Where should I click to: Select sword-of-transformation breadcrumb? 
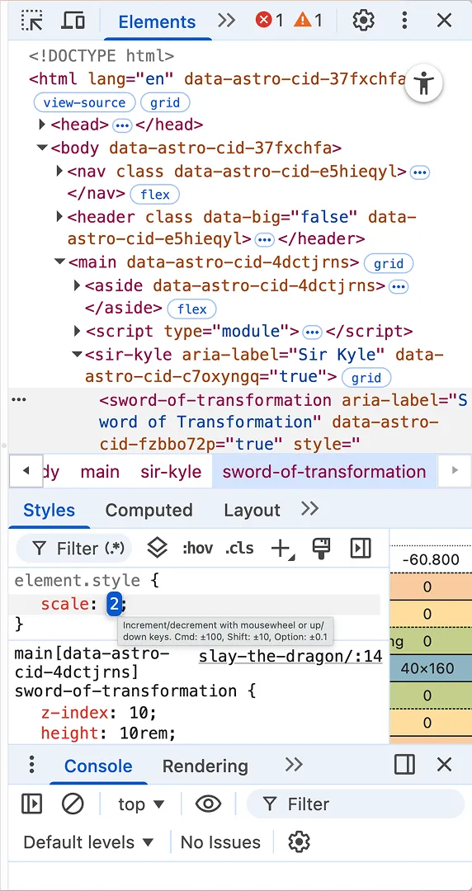pos(324,472)
